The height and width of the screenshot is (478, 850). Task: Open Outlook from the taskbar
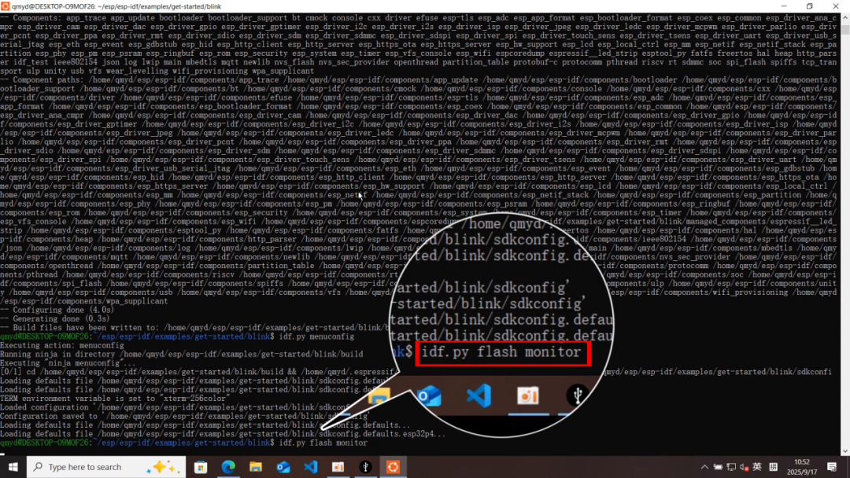(283, 467)
